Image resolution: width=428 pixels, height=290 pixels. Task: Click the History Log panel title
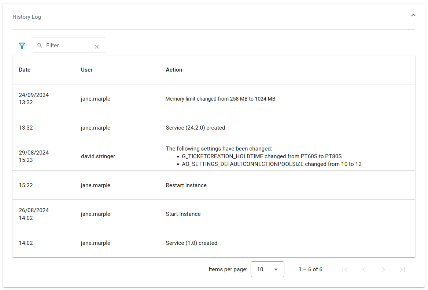click(x=27, y=17)
